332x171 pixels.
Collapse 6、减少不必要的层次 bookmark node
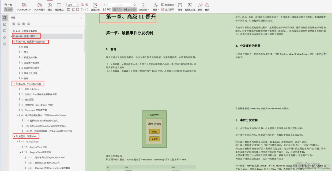pos(18,115)
